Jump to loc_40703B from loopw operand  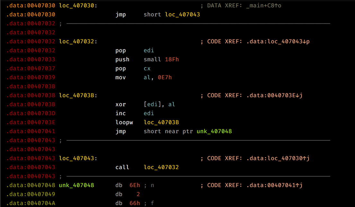161,123
